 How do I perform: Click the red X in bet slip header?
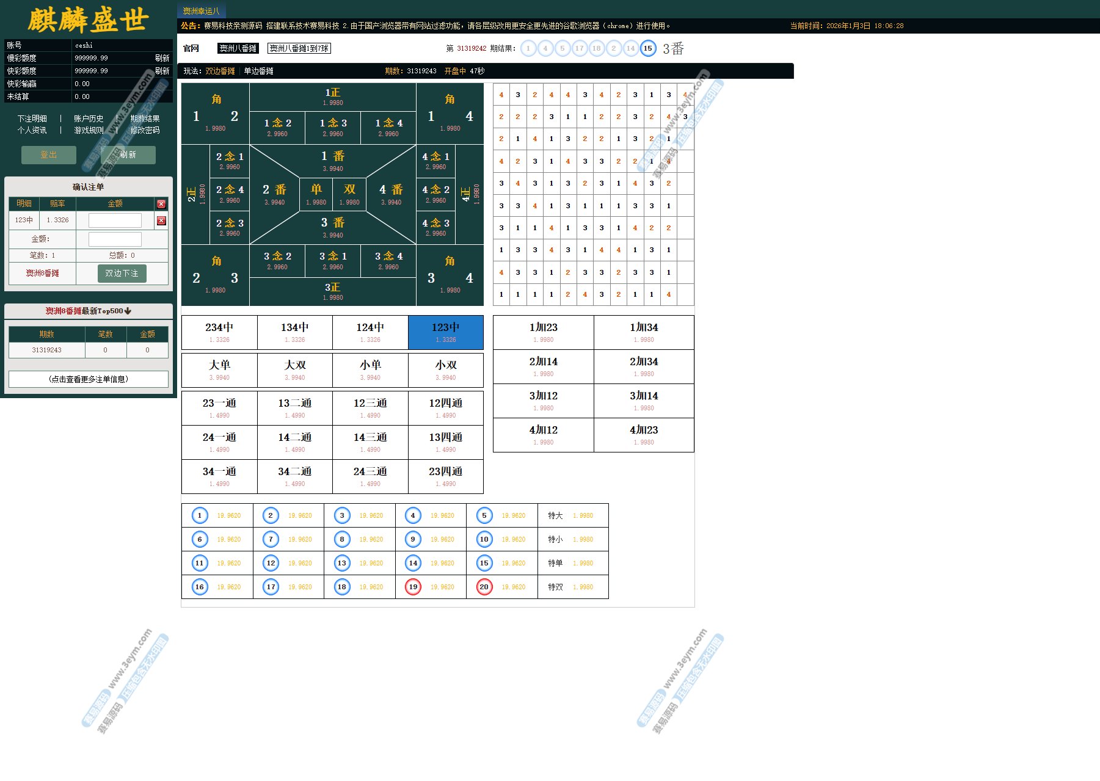coord(161,204)
